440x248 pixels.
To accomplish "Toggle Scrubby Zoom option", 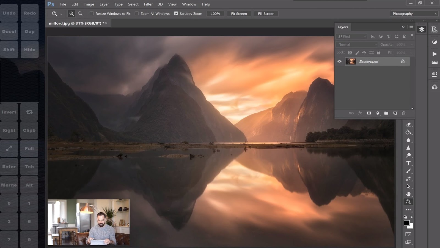I will point(176,13).
